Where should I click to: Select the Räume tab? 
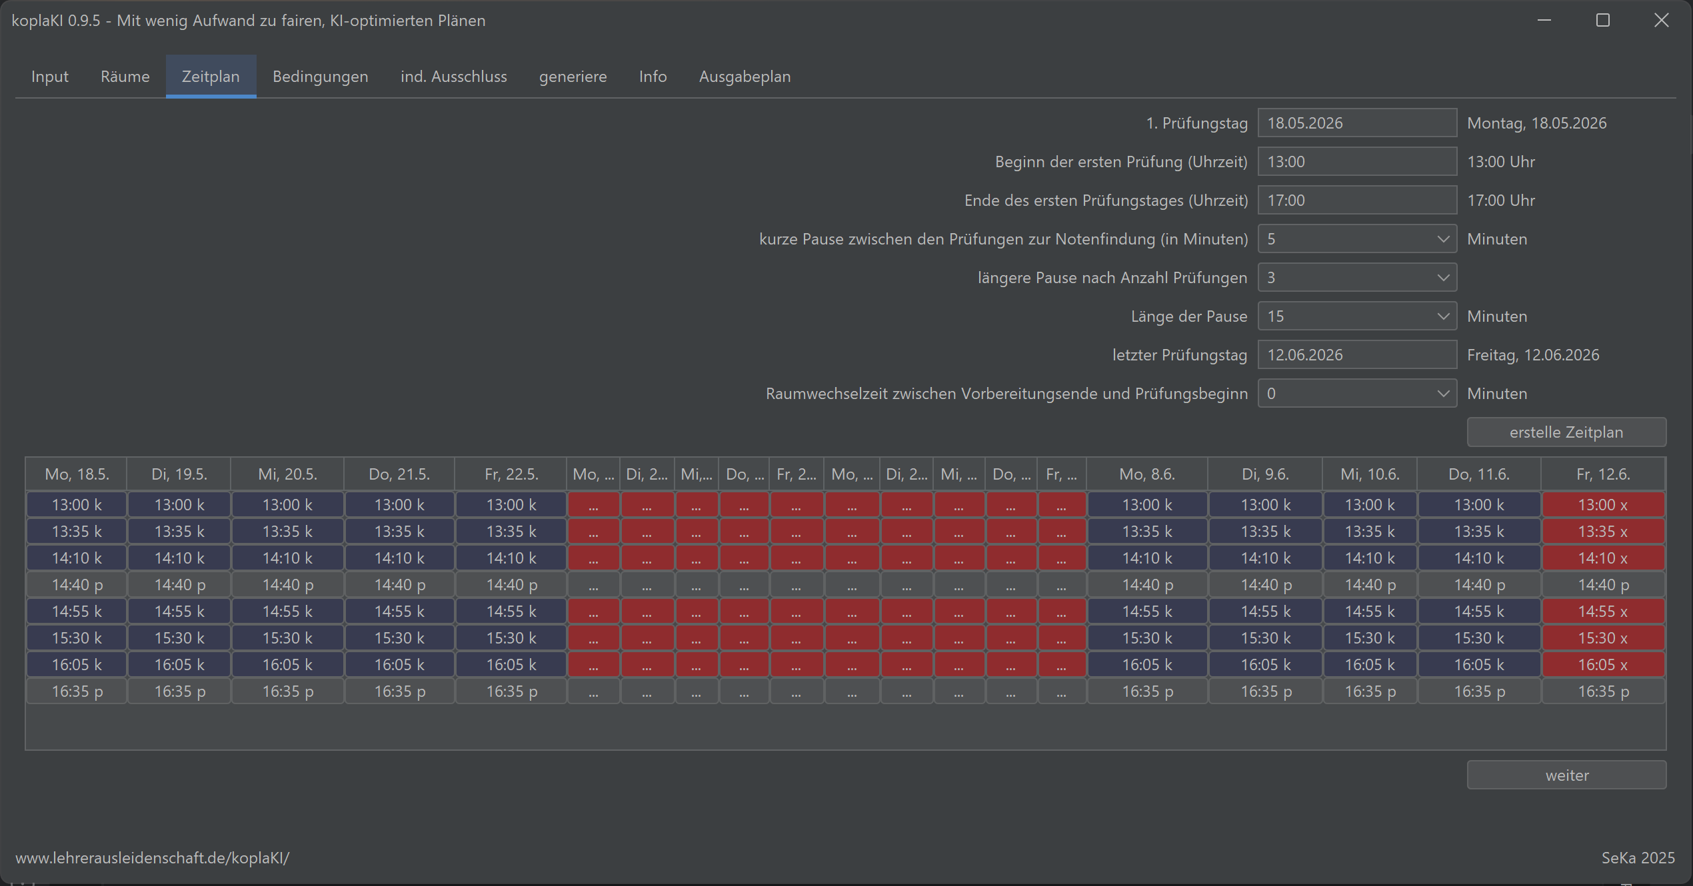click(125, 77)
